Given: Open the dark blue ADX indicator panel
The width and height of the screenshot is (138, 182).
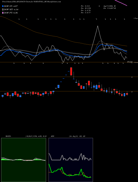Looking at the screenshot, I should click(71, 160).
